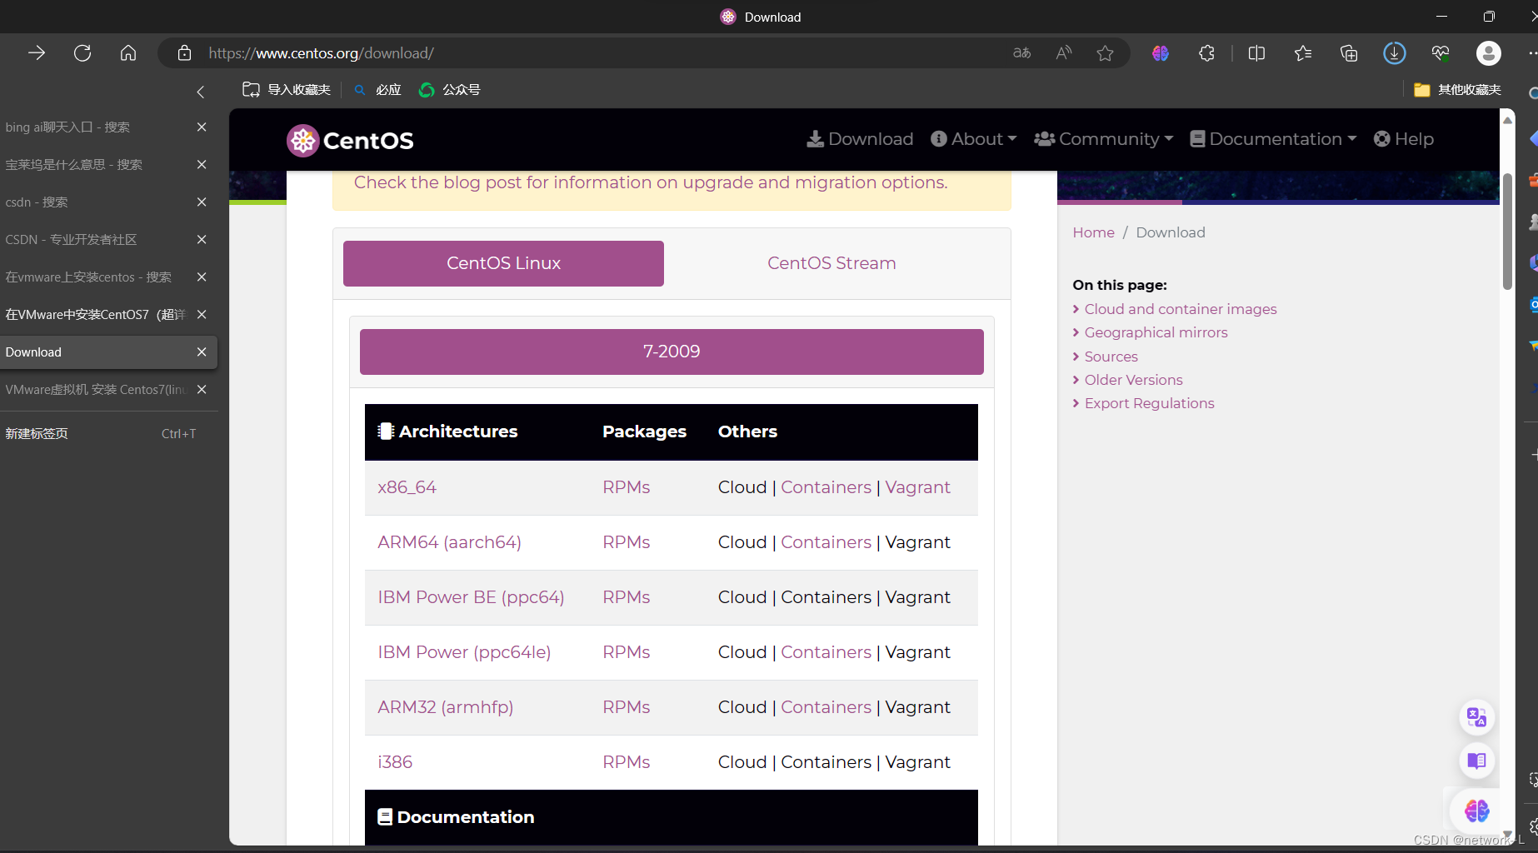Reload the CentOS download page
Screen dimensions: 1538x853
point(82,53)
